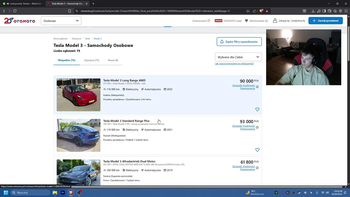Check financing for 93 000 PLN listing
350x197 pixels.
pyautogui.click(x=244, y=127)
